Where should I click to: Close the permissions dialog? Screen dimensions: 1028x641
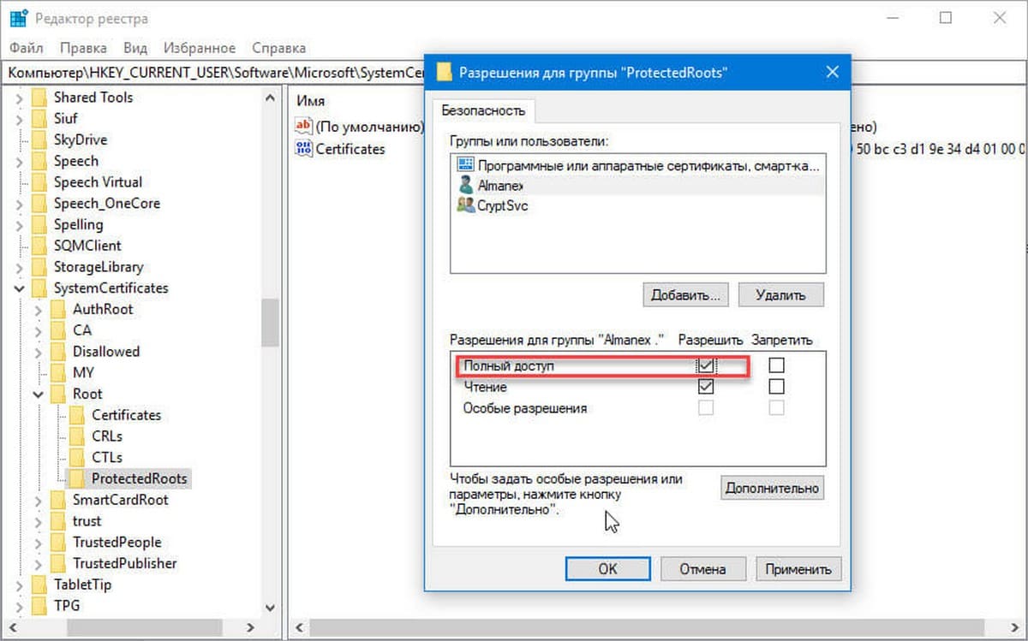[x=832, y=72]
